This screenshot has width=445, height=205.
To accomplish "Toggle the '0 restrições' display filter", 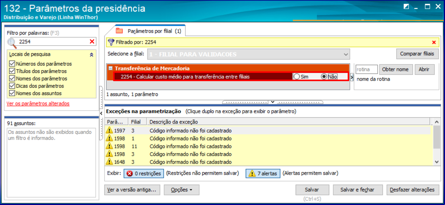I will point(144,173).
